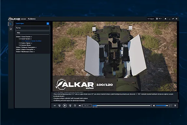The width and height of the screenshot is (187, 125).
Task: Click the last icon in player bar
Action: (x=175, y=106)
